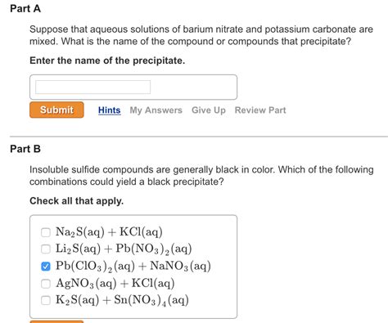
Task: Open the Review Part link
Action: click(260, 110)
